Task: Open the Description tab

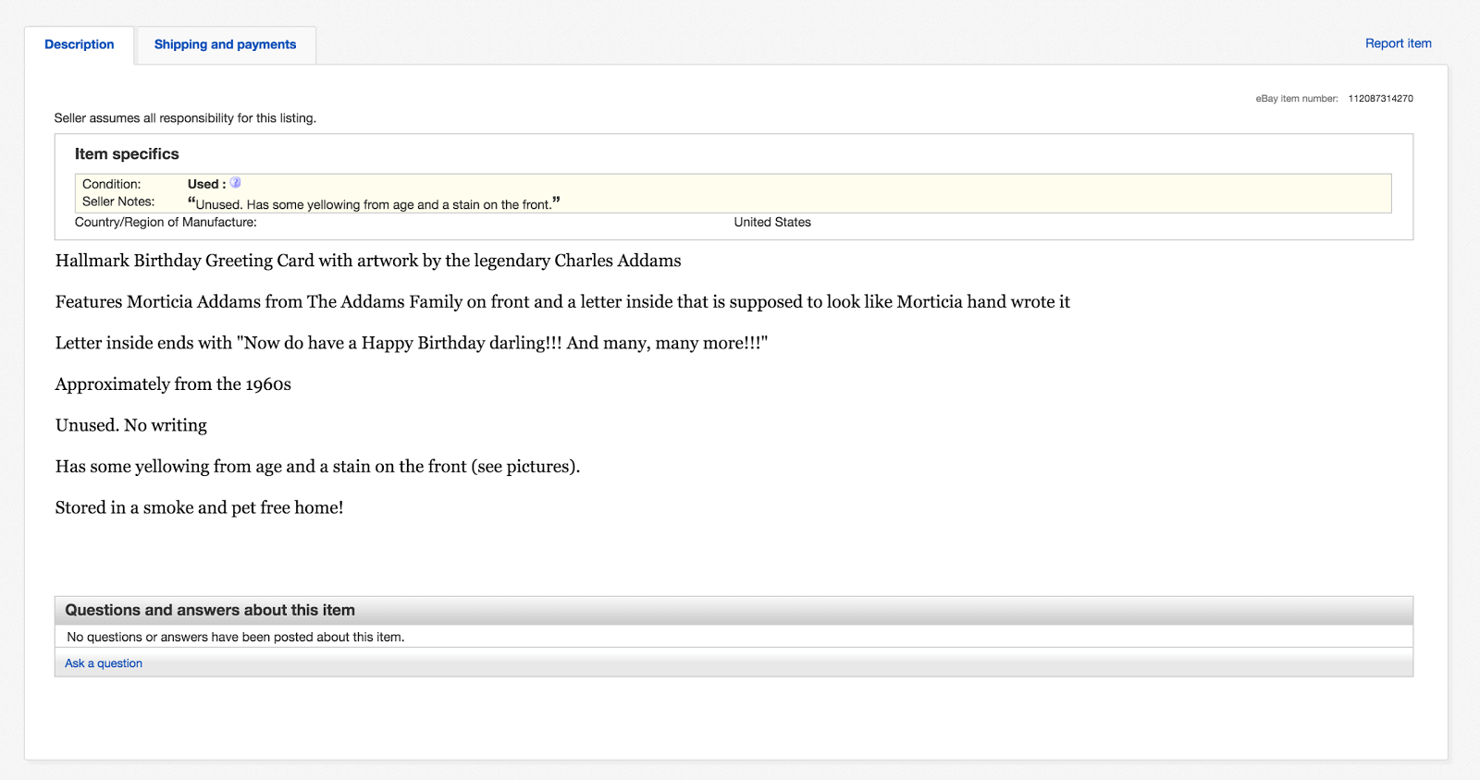Action: tap(80, 44)
